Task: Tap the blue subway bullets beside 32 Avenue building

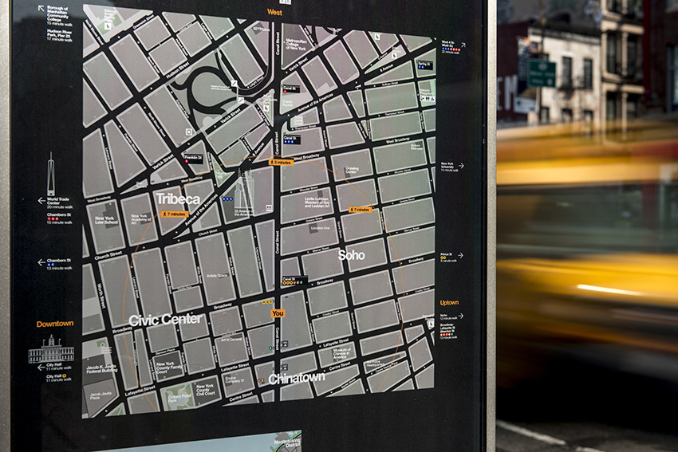Action: pos(227,199)
